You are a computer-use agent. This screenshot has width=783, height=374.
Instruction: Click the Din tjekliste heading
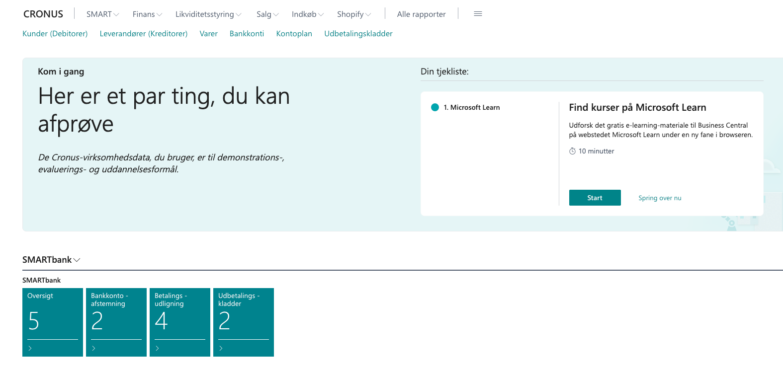tap(444, 72)
